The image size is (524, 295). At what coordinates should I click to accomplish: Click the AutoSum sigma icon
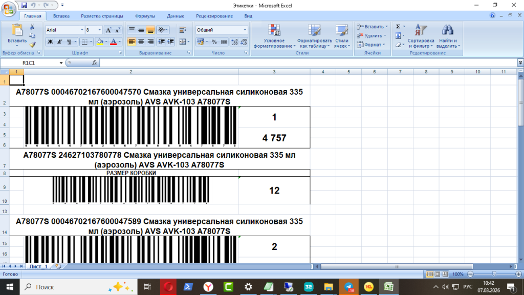point(398,27)
